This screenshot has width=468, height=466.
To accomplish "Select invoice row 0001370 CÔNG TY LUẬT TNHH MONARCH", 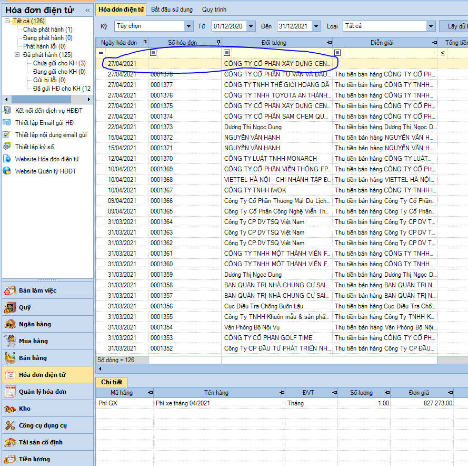I will [282, 159].
